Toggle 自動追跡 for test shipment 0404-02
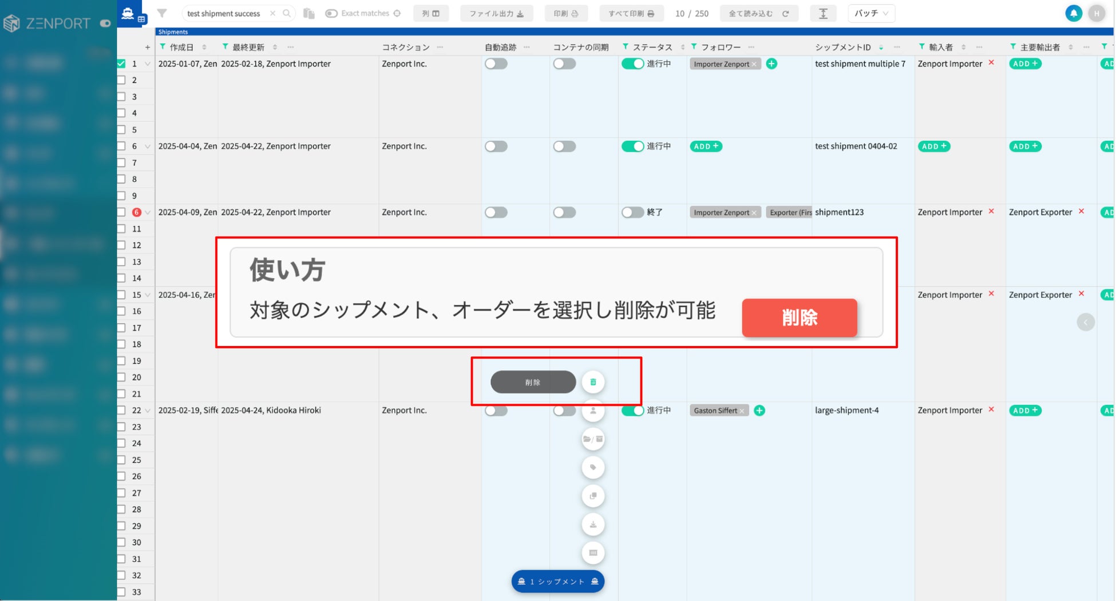 point(496,146)
